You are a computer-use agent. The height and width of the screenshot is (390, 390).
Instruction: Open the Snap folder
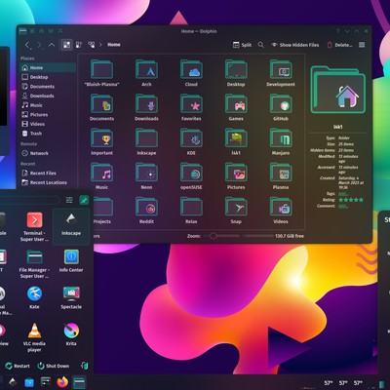[236, 211]
